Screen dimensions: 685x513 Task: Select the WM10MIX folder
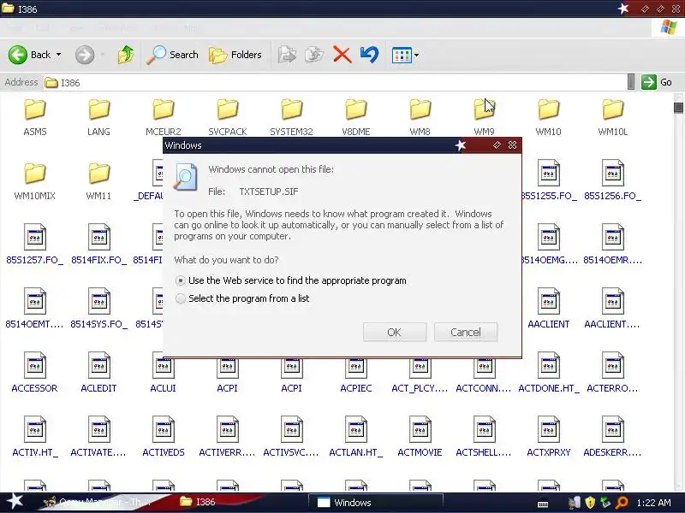[35, 181]
